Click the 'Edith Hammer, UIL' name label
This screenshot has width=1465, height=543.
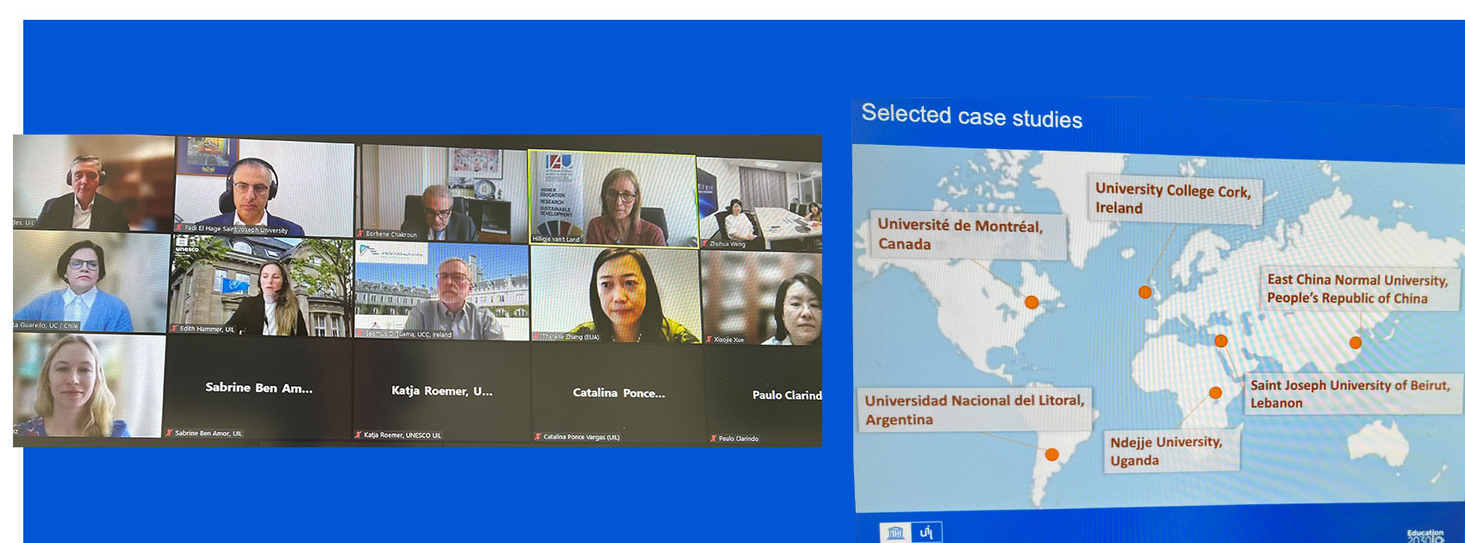tap(207, 329)
